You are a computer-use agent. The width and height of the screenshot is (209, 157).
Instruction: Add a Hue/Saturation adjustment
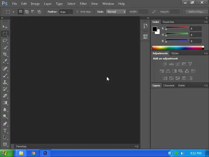pos(162,71)
